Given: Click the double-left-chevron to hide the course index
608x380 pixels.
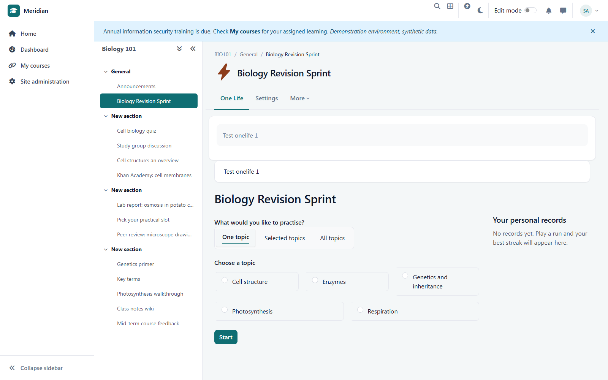Looking at the screenshot, I should click(x=193, y=49).
